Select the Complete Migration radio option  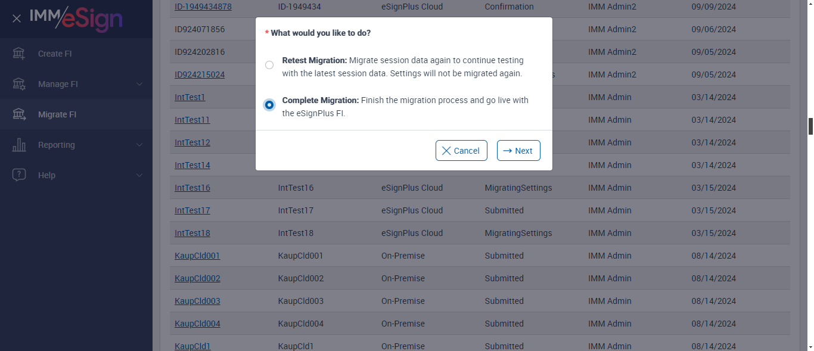(269, 105)
